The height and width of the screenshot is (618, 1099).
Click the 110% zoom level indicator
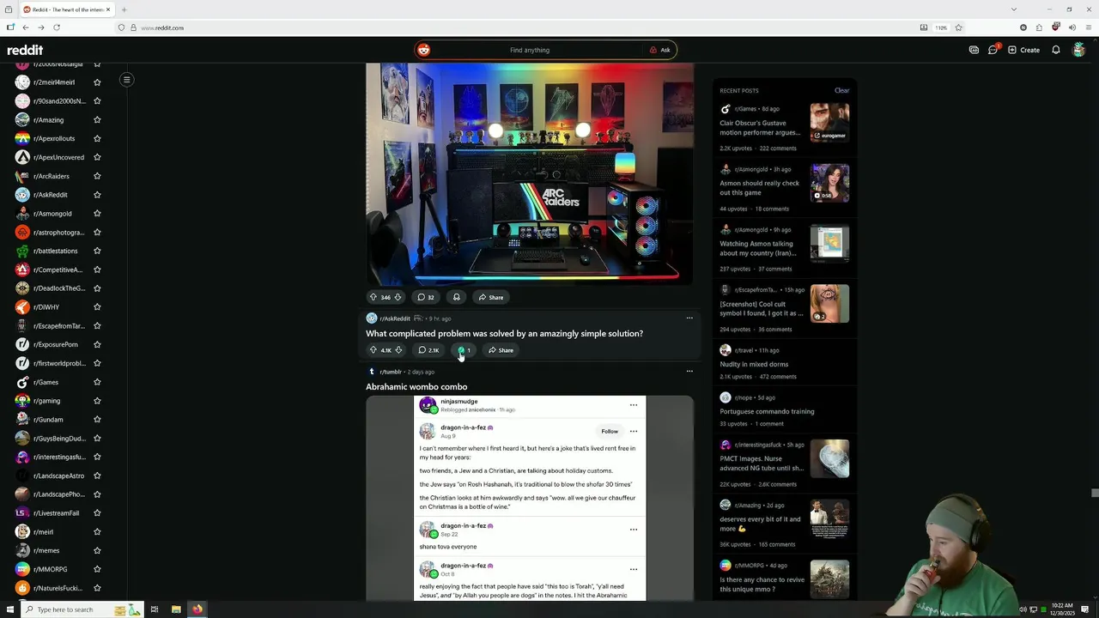pyautogui.click(x=941, y=27)
